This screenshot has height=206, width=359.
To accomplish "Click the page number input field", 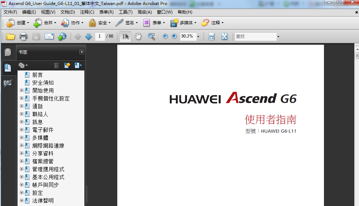I will coord(100,36).
